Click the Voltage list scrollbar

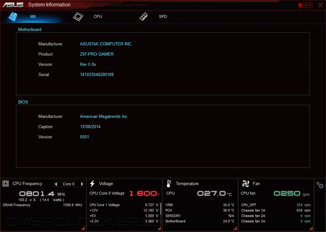click(x=161, y=209)
